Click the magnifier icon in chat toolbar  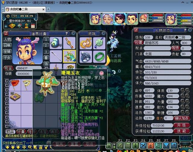(30, 147)
